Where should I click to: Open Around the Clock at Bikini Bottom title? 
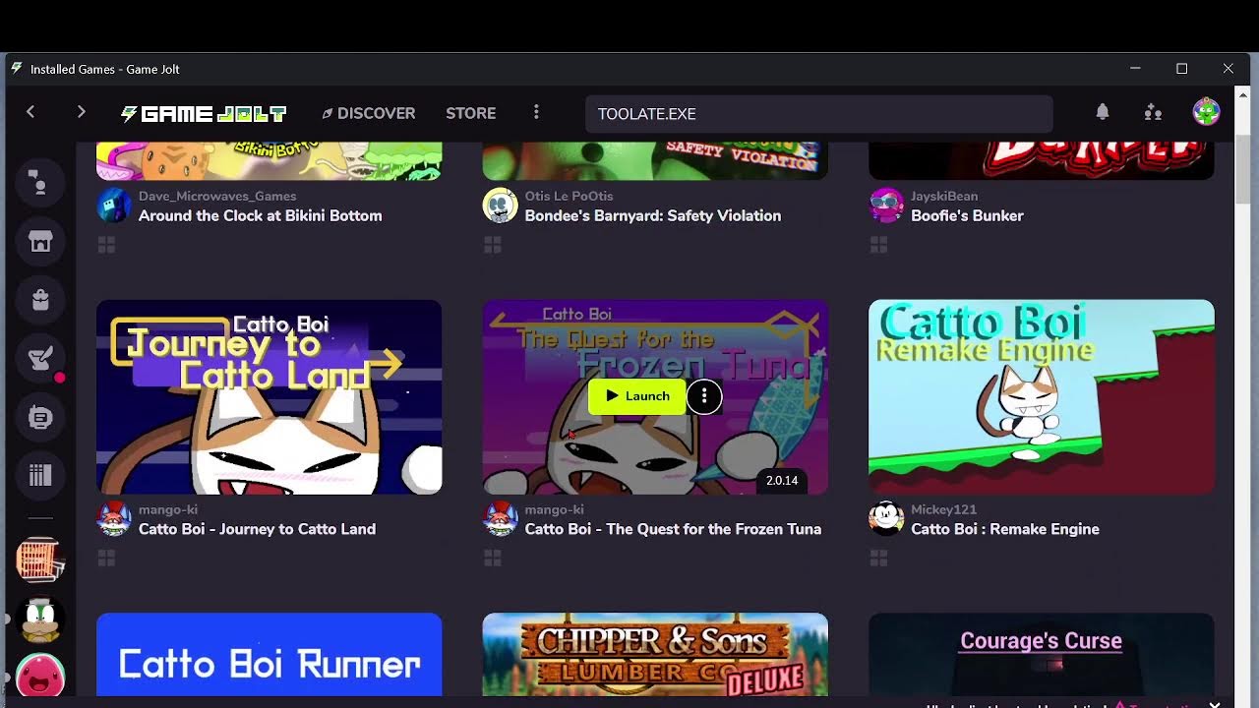point(261,215)
